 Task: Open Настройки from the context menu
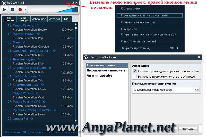(x=150, y=29)
